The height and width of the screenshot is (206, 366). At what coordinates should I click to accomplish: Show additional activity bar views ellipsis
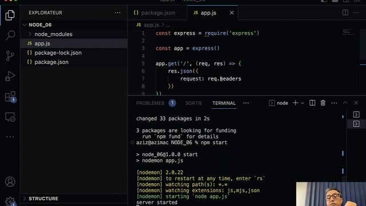(x=10, y=137)
